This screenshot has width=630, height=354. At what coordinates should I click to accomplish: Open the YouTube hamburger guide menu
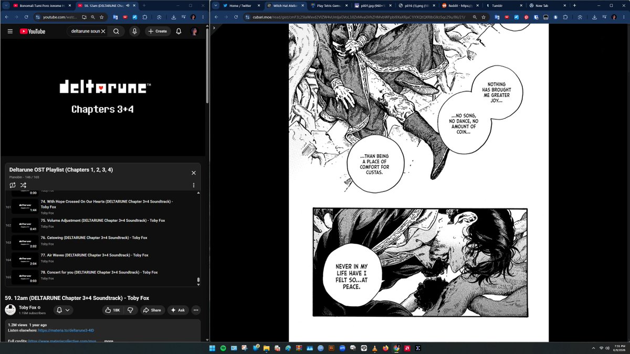[10, 31]
